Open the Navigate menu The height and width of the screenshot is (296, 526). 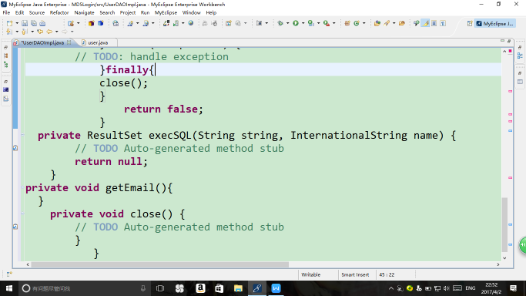tap(84, 13)
